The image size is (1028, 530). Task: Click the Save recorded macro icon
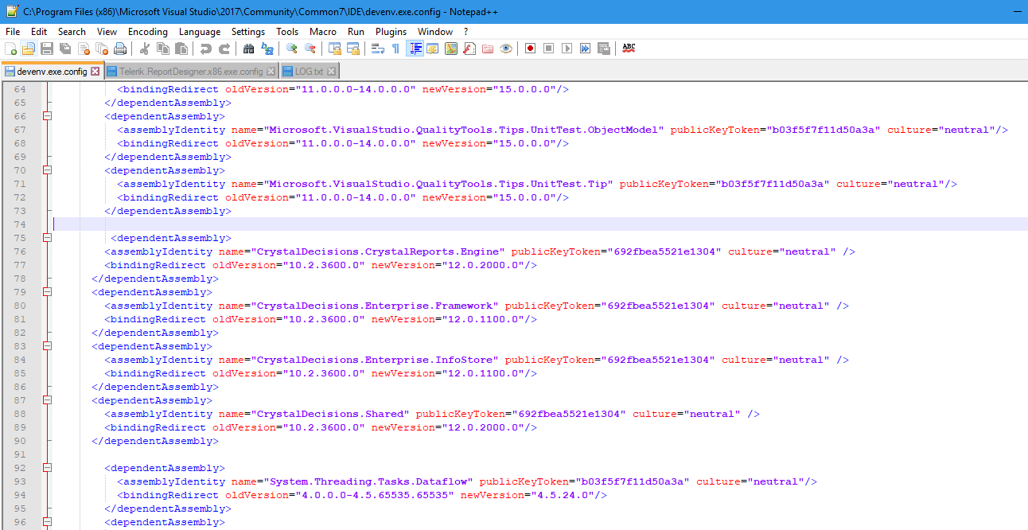coord(604,49)
